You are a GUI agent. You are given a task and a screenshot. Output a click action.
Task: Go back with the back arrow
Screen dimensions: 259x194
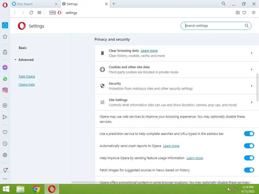(15, 13)
